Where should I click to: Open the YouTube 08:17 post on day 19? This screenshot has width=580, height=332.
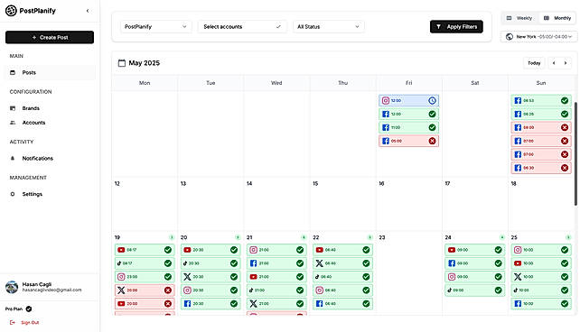[145, 250]
